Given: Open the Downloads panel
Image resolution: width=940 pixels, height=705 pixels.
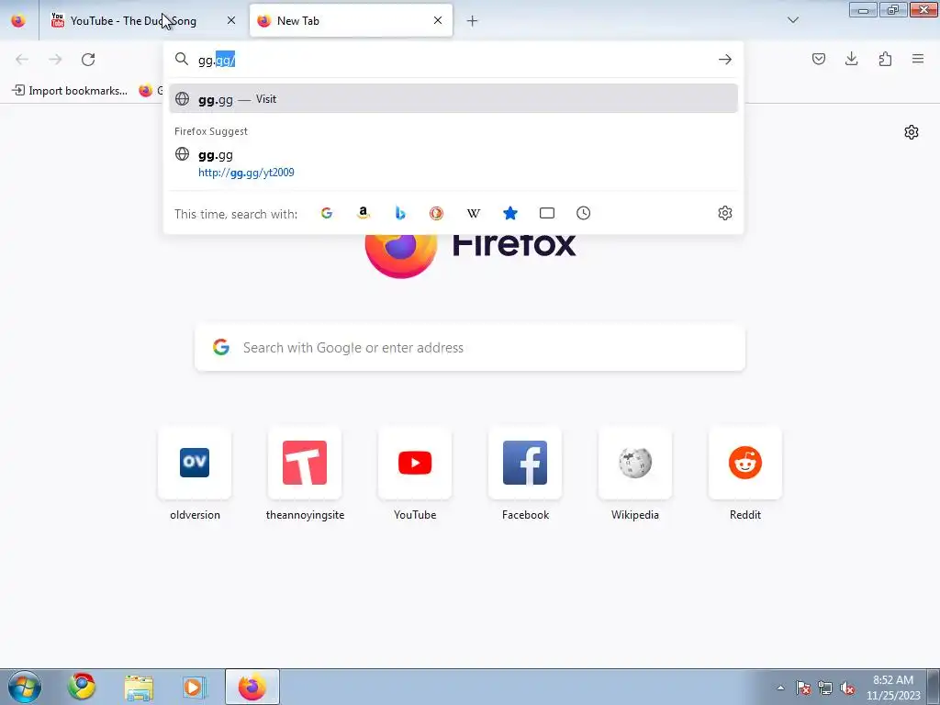Looking at the screenshot, I should point(851,59).
